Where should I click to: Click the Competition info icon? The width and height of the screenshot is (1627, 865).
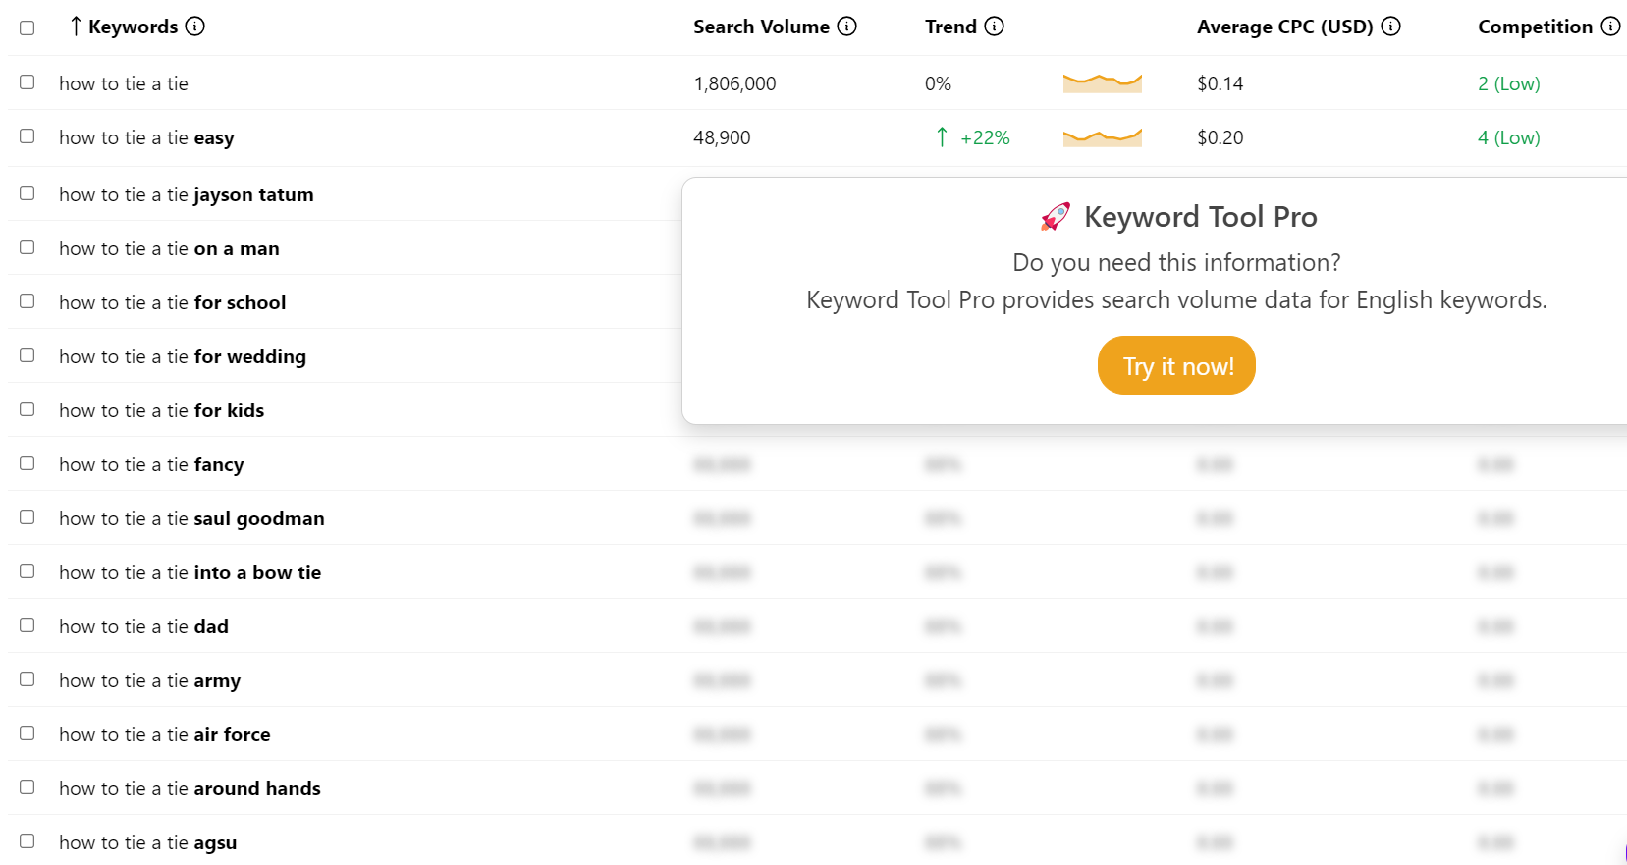click(1611, 27)
